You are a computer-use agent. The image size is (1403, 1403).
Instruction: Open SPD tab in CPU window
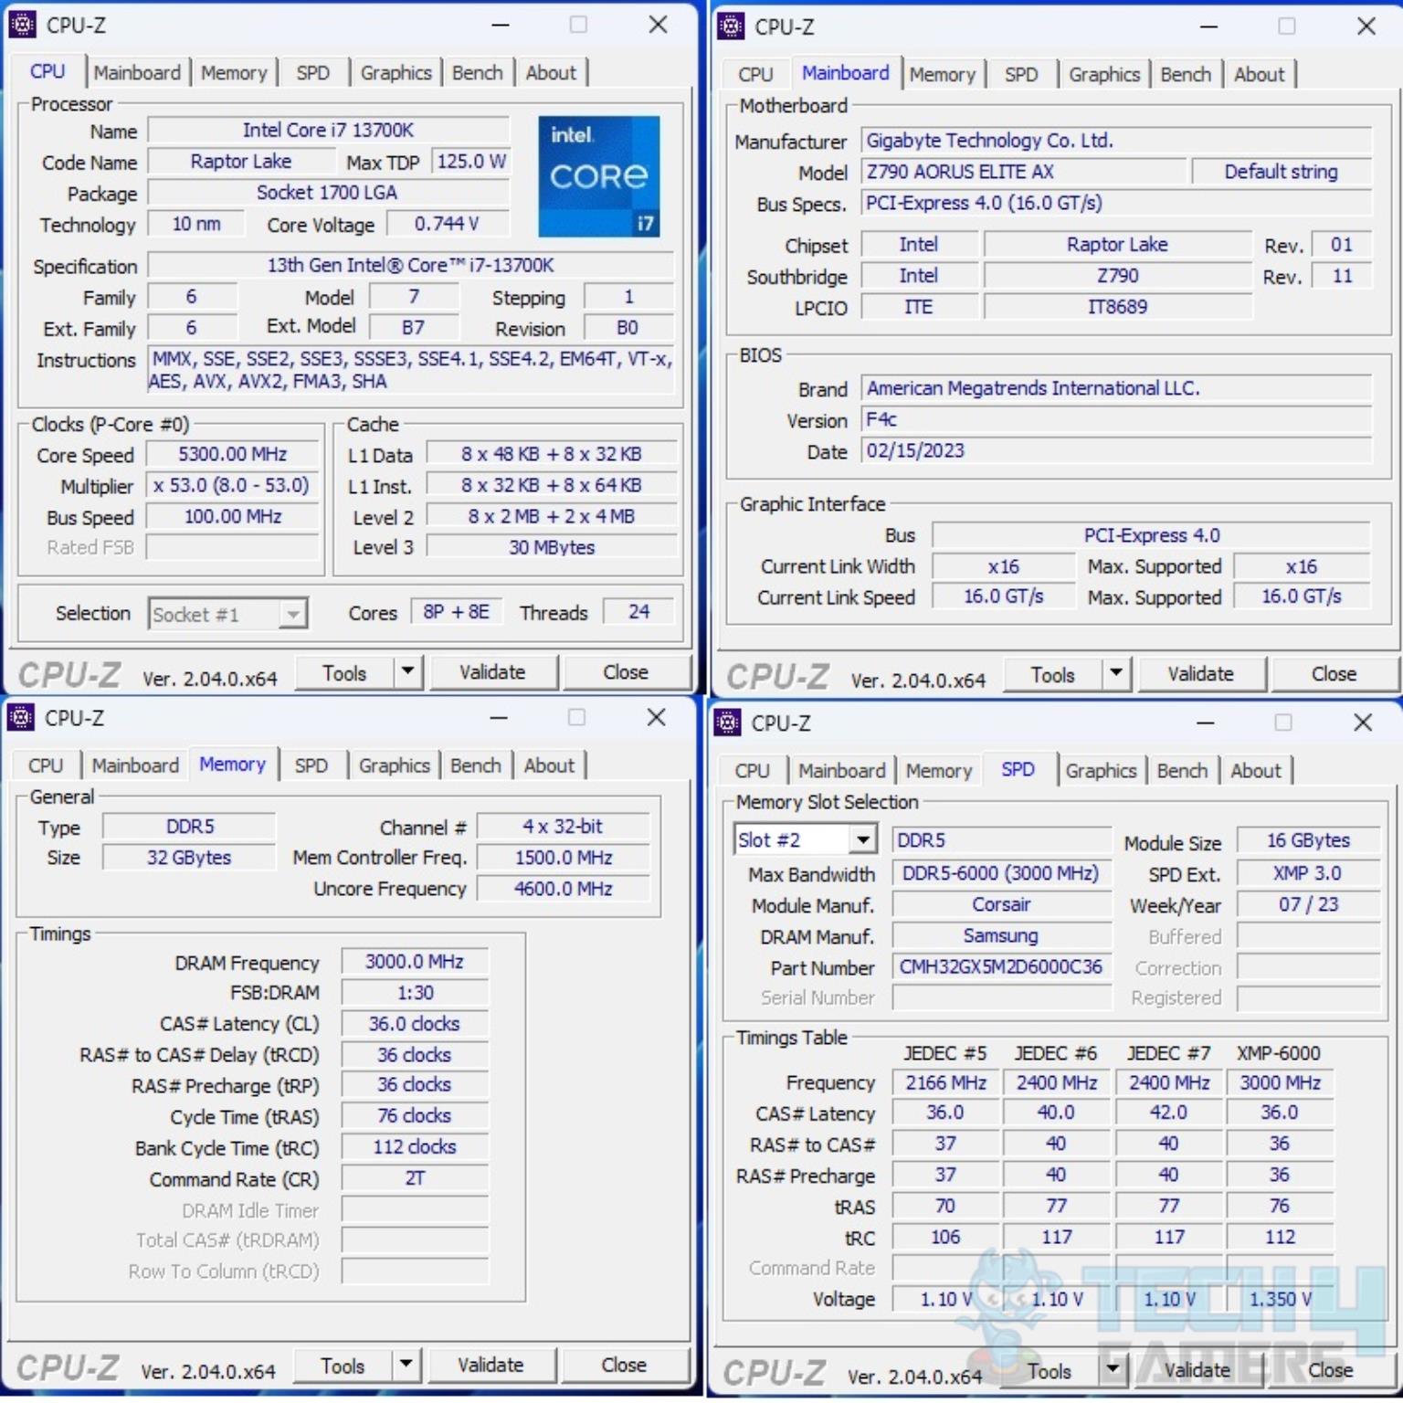(x=312, y=73)
